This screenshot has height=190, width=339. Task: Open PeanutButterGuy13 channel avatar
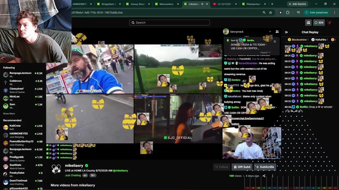pos(6,143)
